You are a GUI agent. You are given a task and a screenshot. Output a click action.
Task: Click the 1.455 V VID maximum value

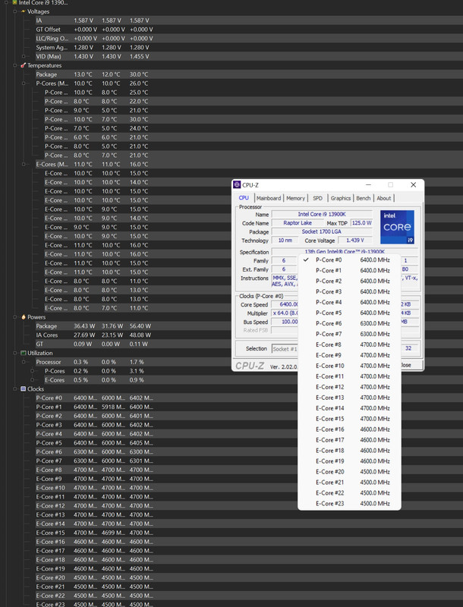140,56
